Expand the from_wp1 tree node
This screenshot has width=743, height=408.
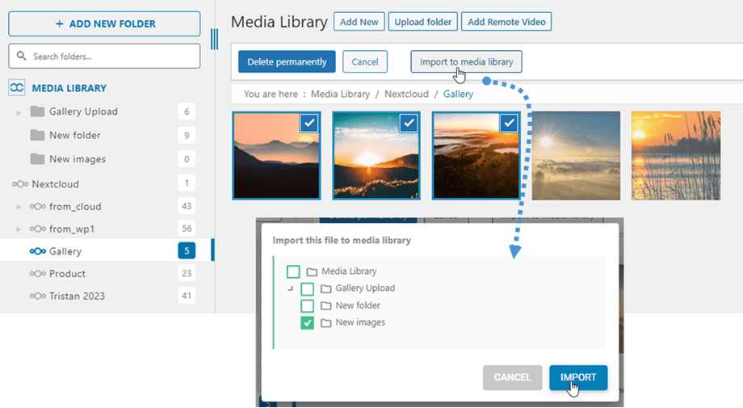(x=19, y=229)
